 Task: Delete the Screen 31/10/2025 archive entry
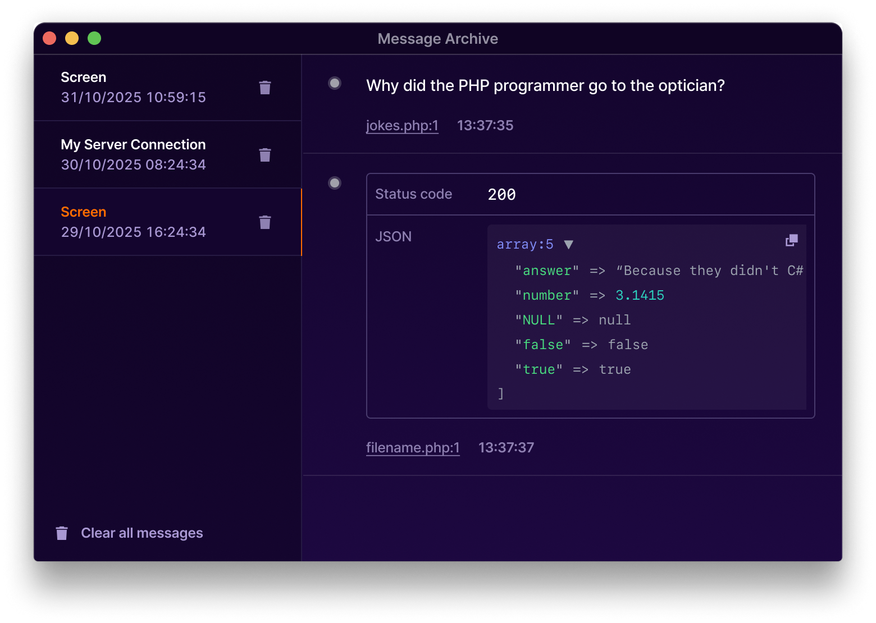(x=265, y=88)
